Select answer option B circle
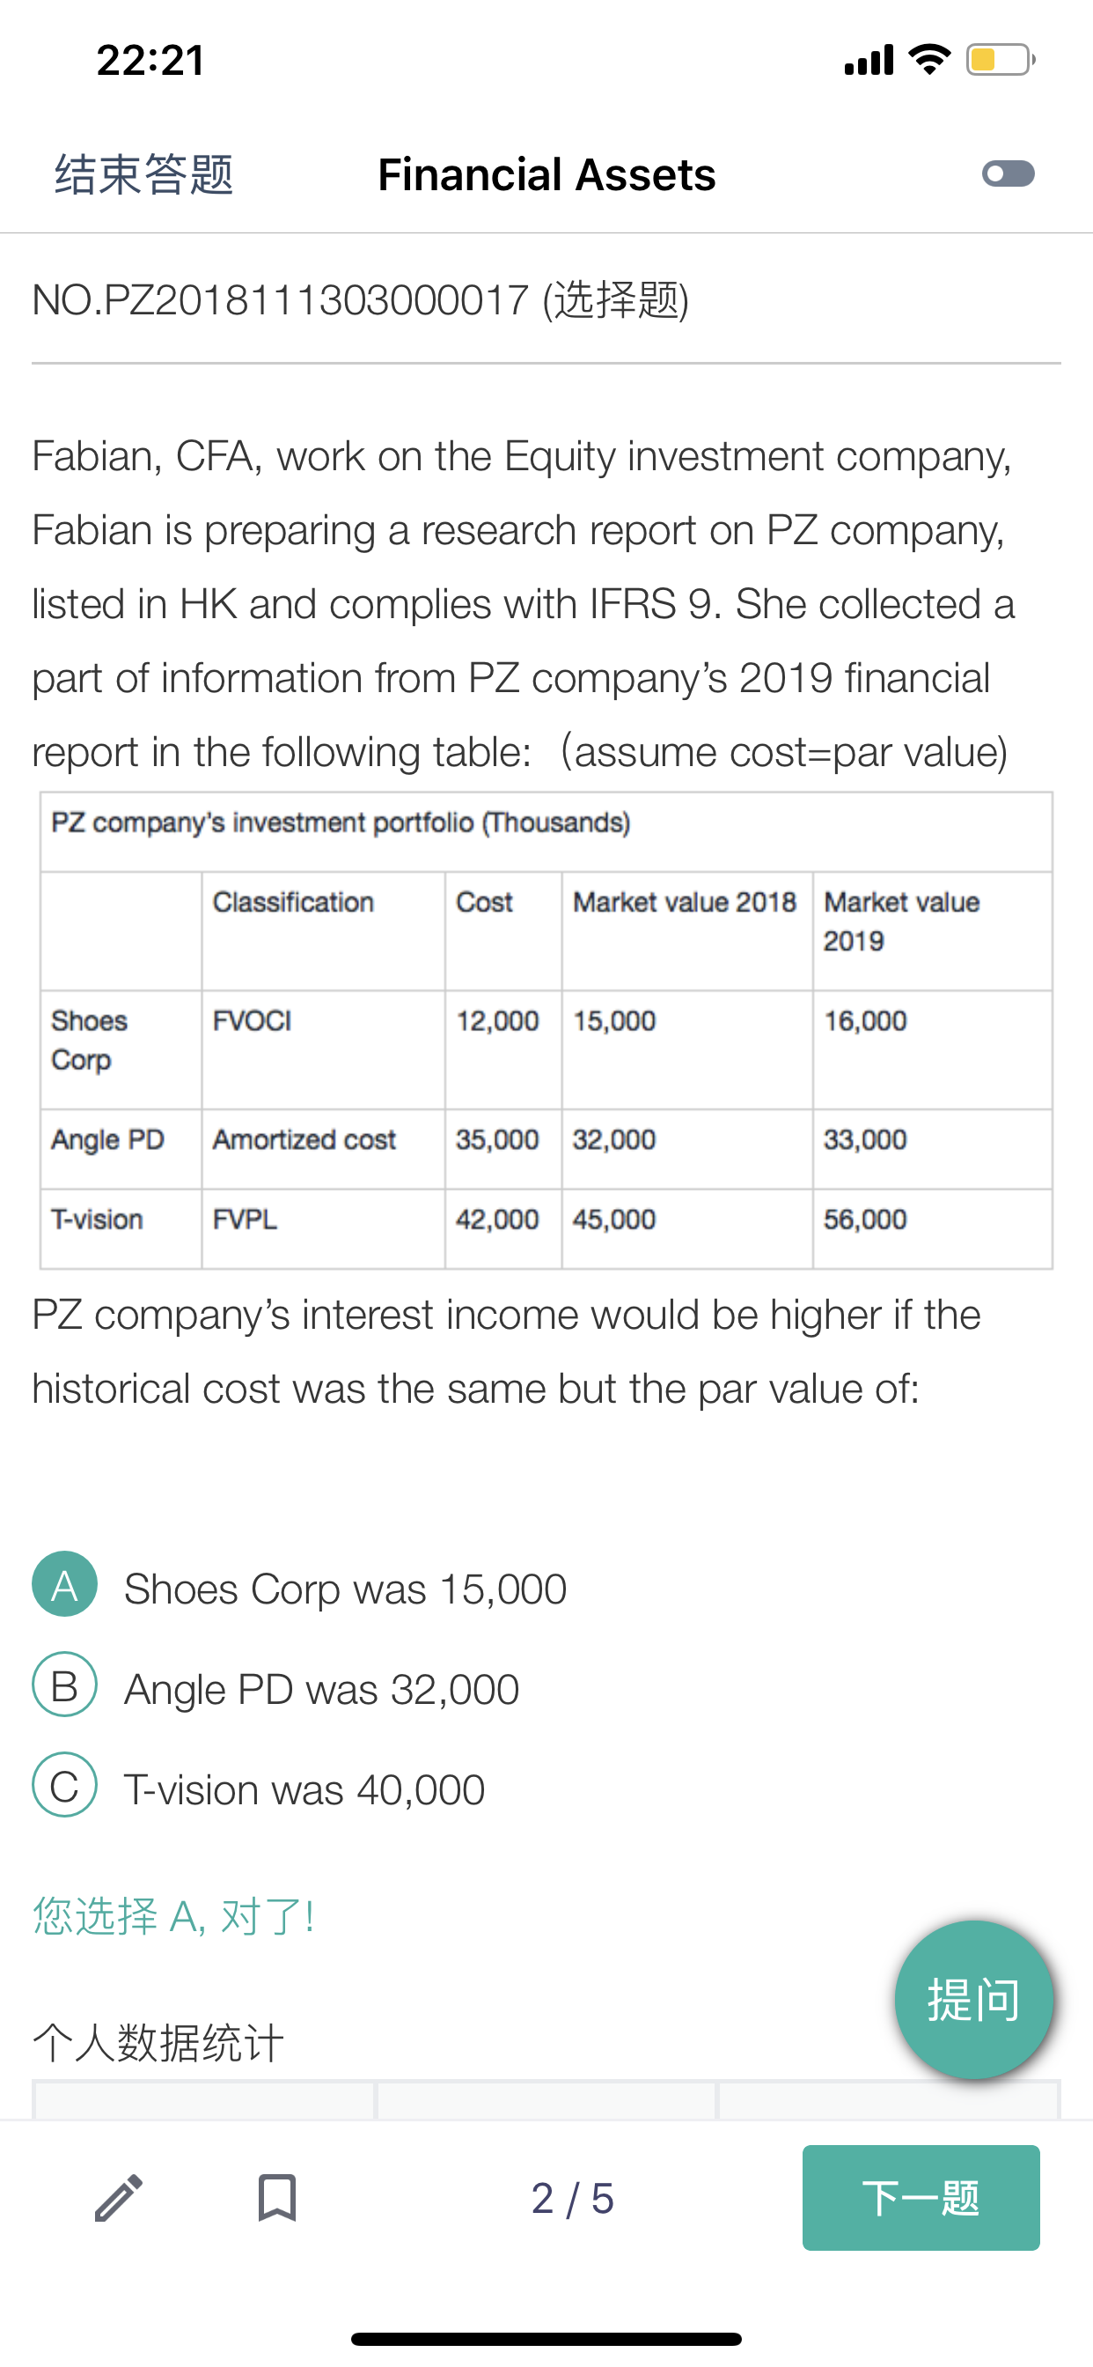1093x2367 pixels. tap(64, 1685)
